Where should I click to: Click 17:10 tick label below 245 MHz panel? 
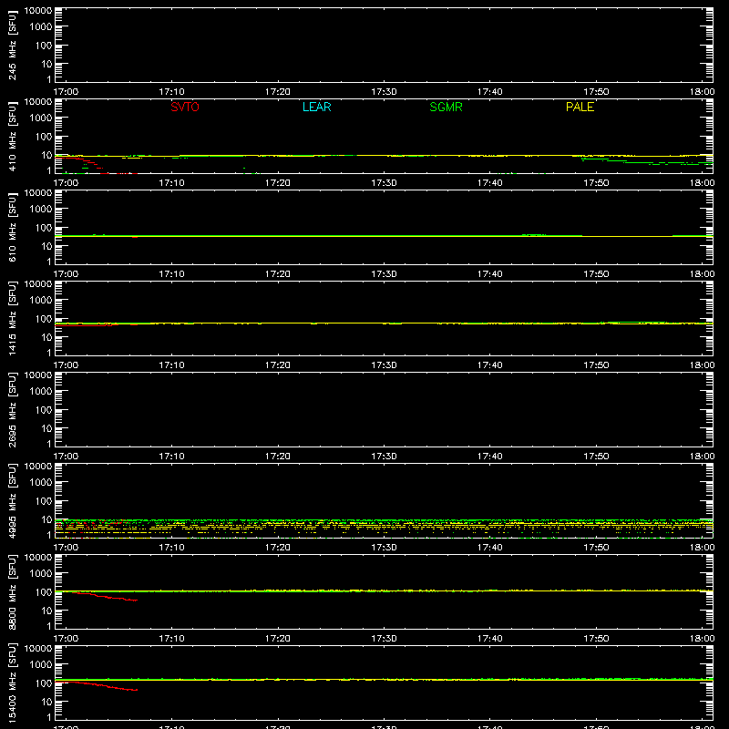coord(171,92)
